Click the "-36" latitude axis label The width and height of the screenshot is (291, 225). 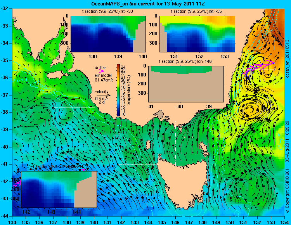(x=4, y=78)
